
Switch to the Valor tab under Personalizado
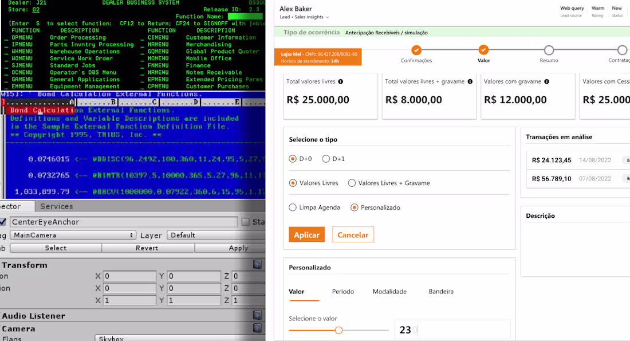click(297, 292)
